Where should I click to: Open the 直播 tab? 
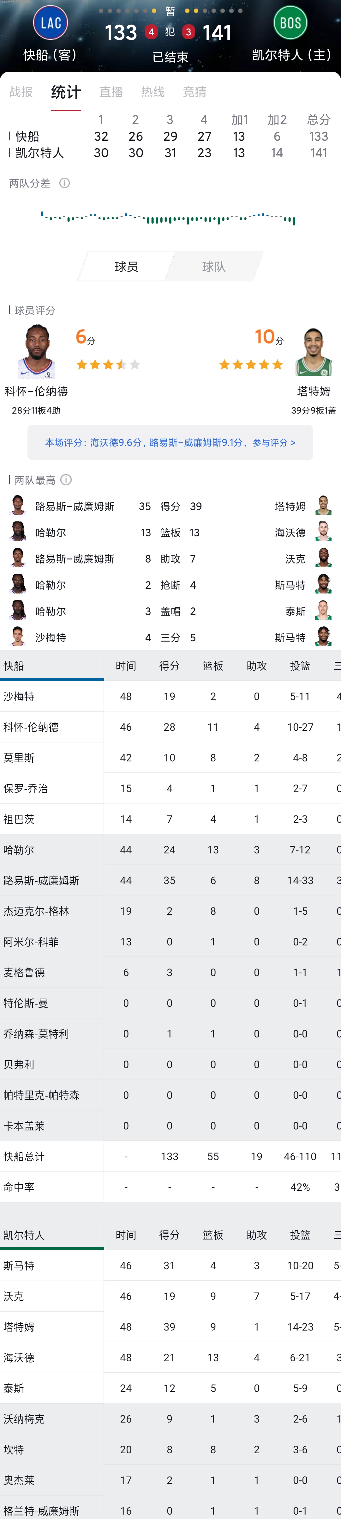click(x=111, y=92)
